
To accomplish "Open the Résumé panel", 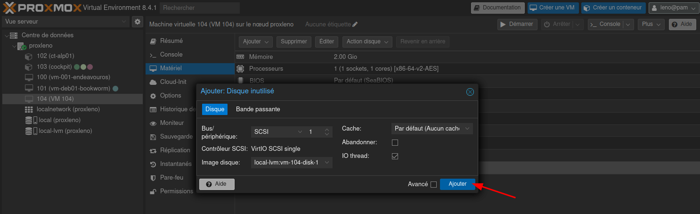I will [x=171, y=41].
